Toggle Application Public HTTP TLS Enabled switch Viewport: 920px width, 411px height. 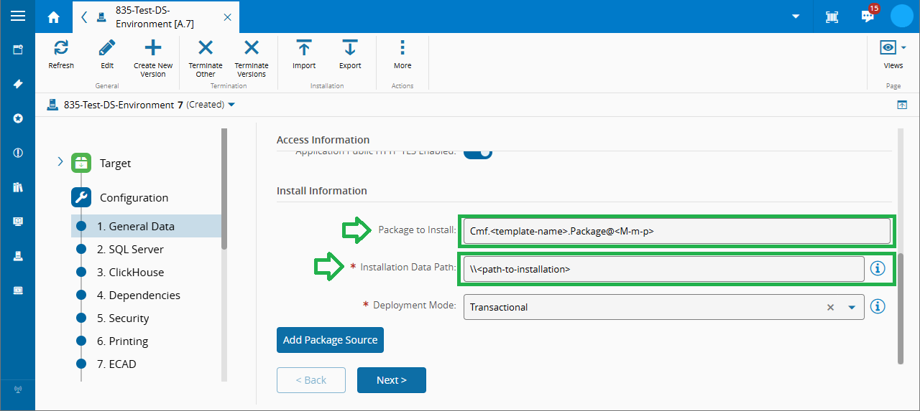478,151
